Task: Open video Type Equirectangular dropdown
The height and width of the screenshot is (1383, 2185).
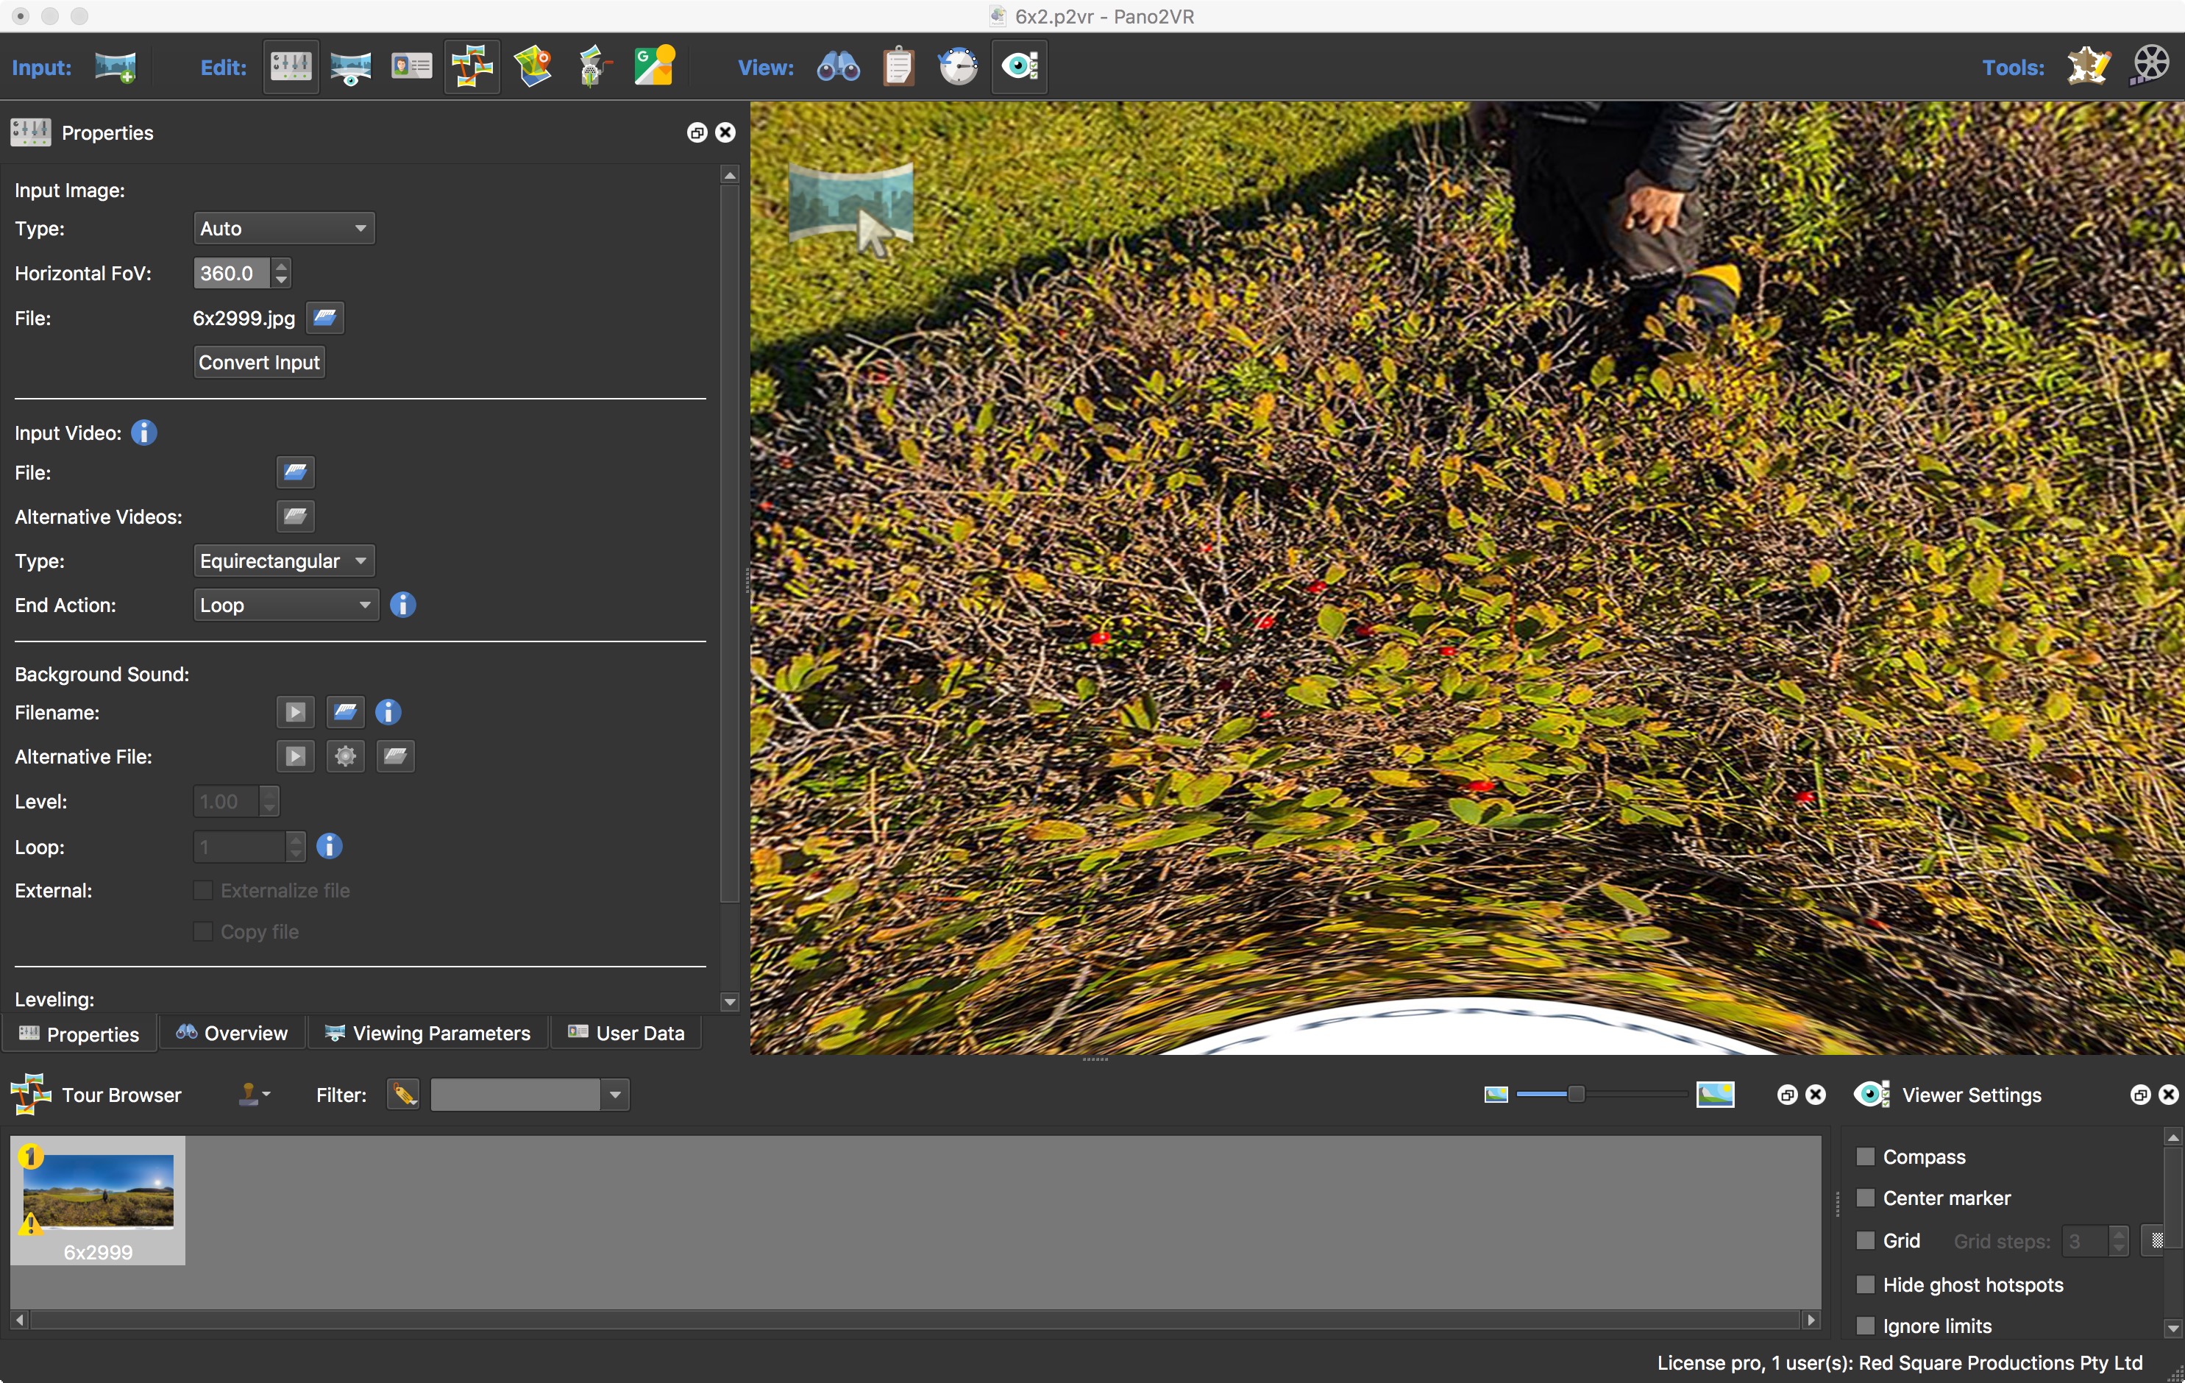Action: point(283,561)
